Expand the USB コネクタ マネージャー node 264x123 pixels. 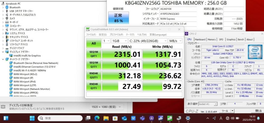coord(3,11)
